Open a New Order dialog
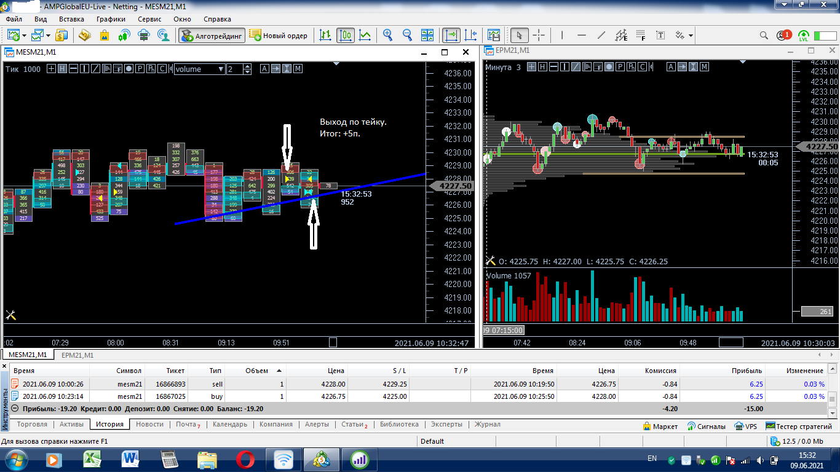The width and height of the screenshot is (840, 472). point(279,35)
